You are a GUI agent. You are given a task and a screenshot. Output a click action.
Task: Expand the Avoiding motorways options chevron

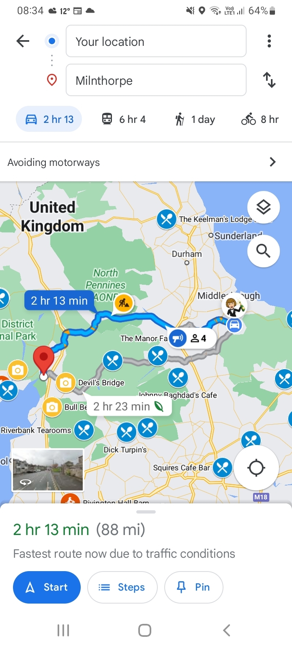(273, 162)
